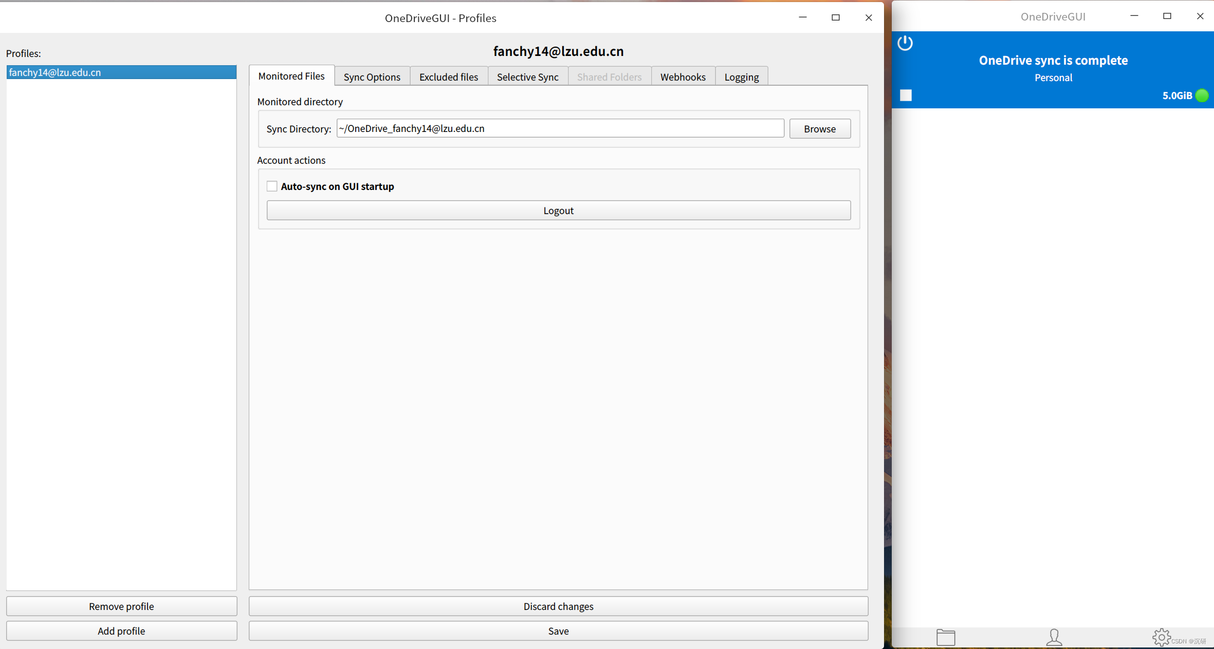Click the Logout button

559,211
